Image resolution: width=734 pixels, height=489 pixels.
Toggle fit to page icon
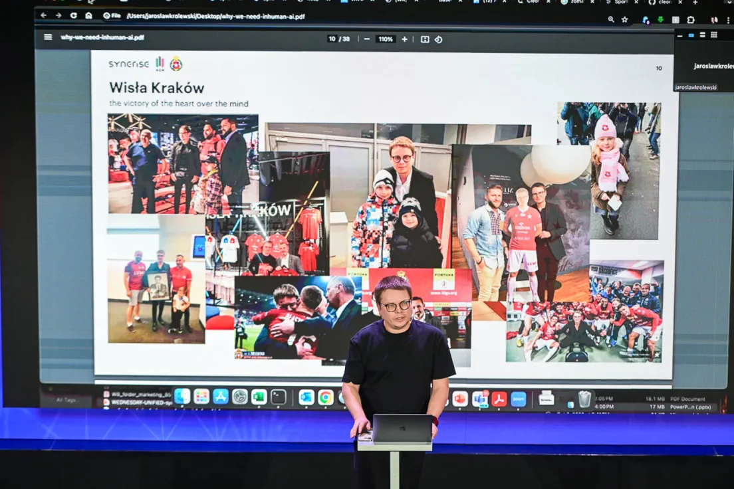click(x=425, y=39)
